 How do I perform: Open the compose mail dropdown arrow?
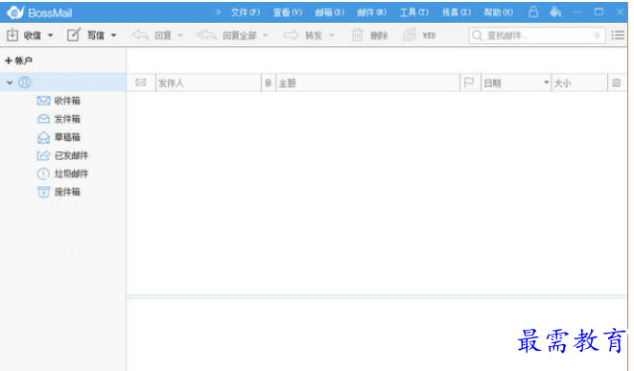tap(114, 35)
